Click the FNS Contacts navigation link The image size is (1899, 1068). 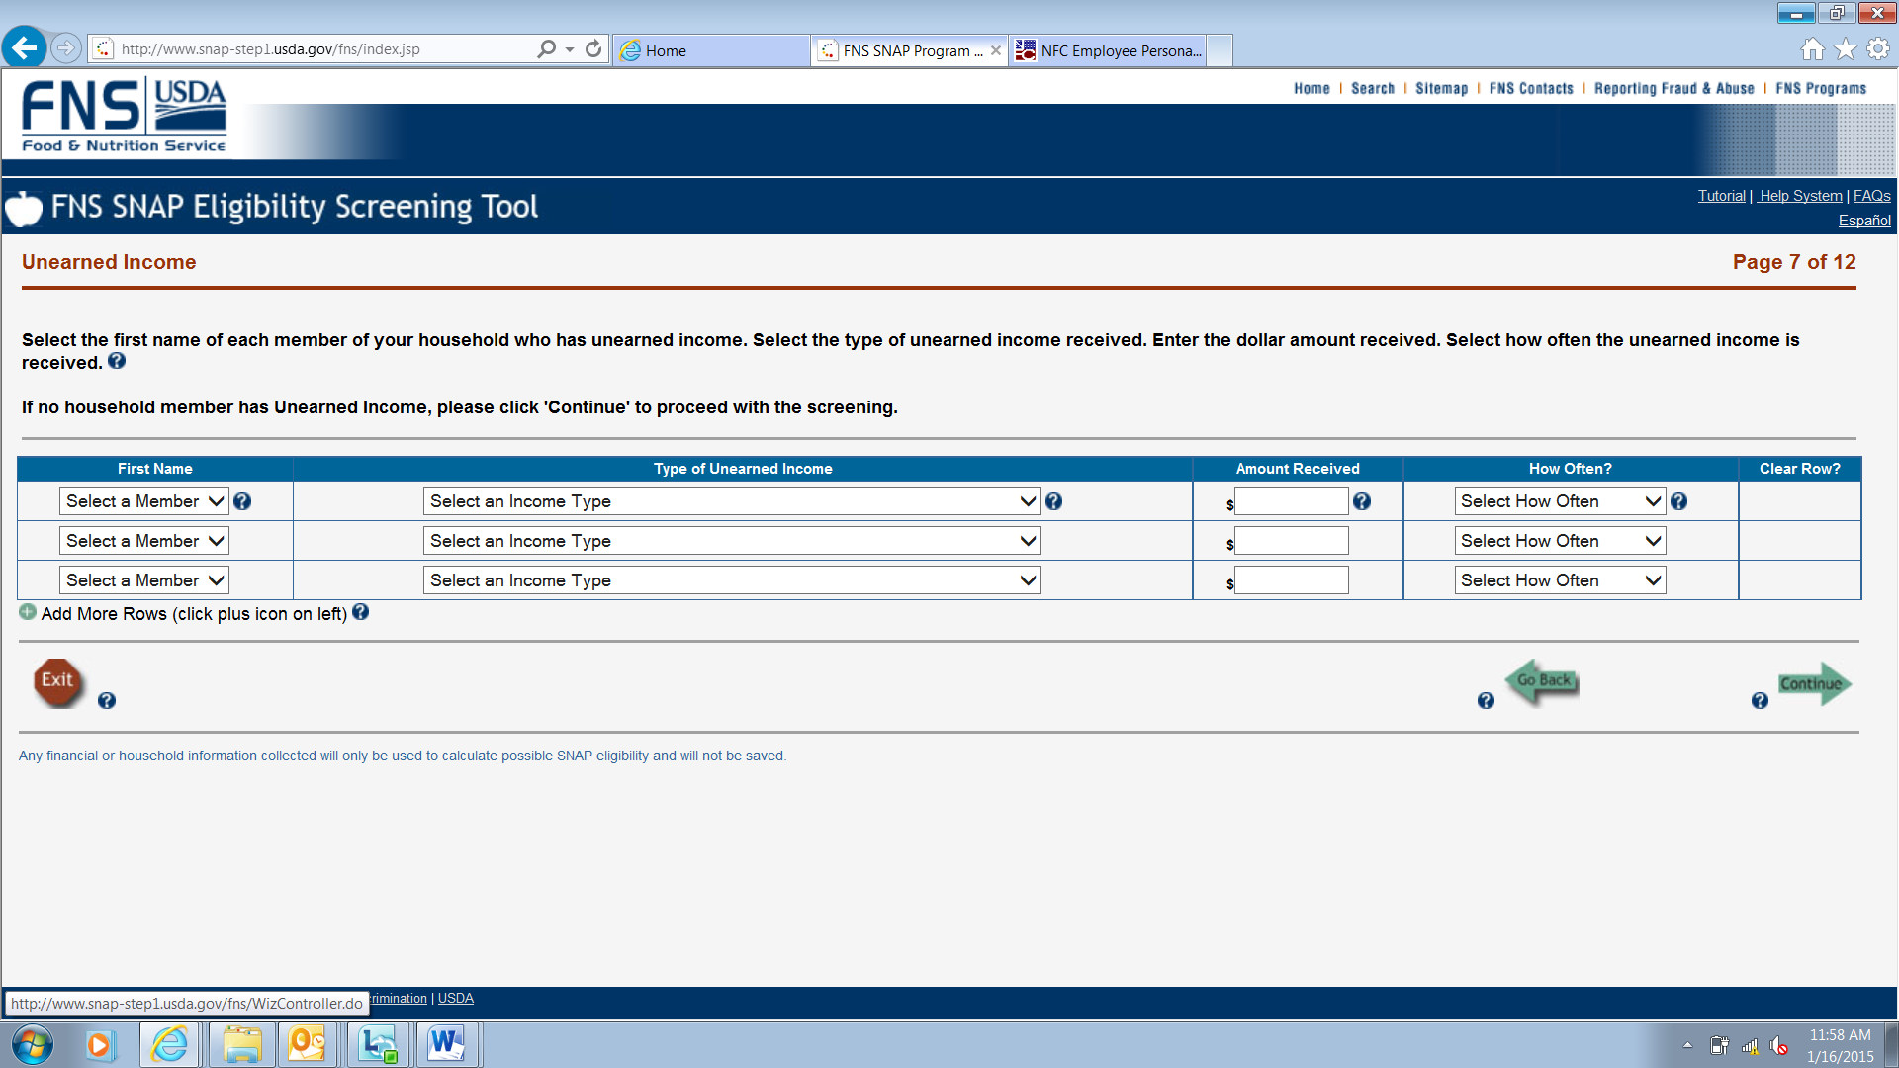coord(1530,88)
